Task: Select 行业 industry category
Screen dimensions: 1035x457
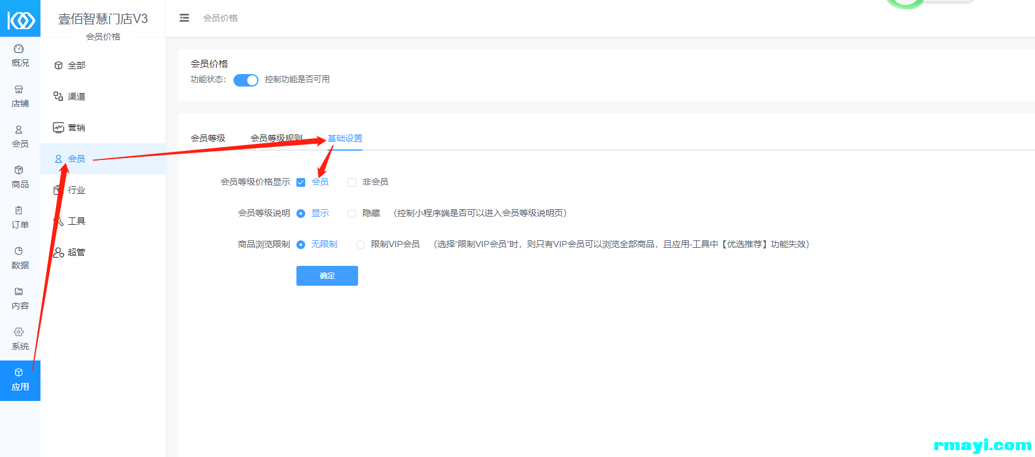Action: pyautogui.click(x=103, y=190)
